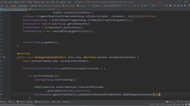Open the Build tool window

coord(30,102)
